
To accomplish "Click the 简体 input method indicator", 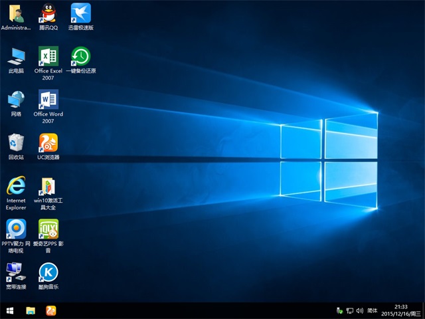I will pos(373,310).
